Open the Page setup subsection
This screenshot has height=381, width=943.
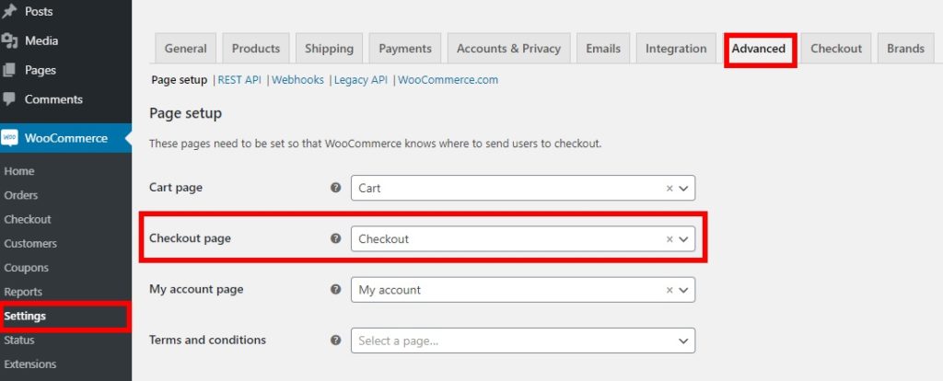[x=180, y=80]
